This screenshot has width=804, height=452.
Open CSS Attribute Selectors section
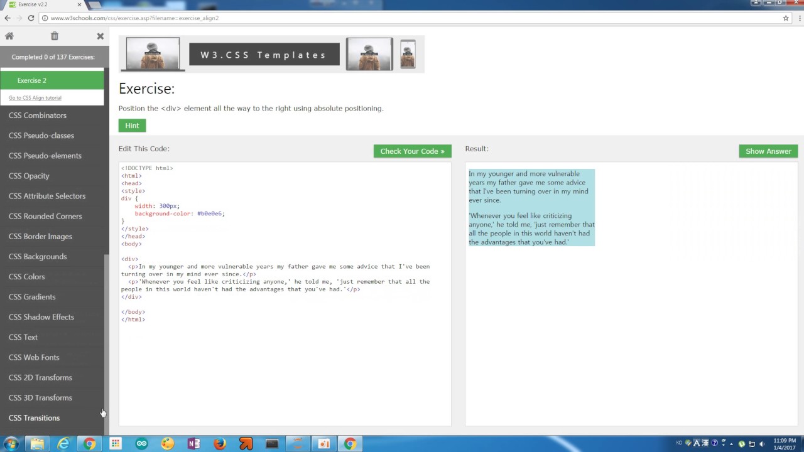pos(47,196)
